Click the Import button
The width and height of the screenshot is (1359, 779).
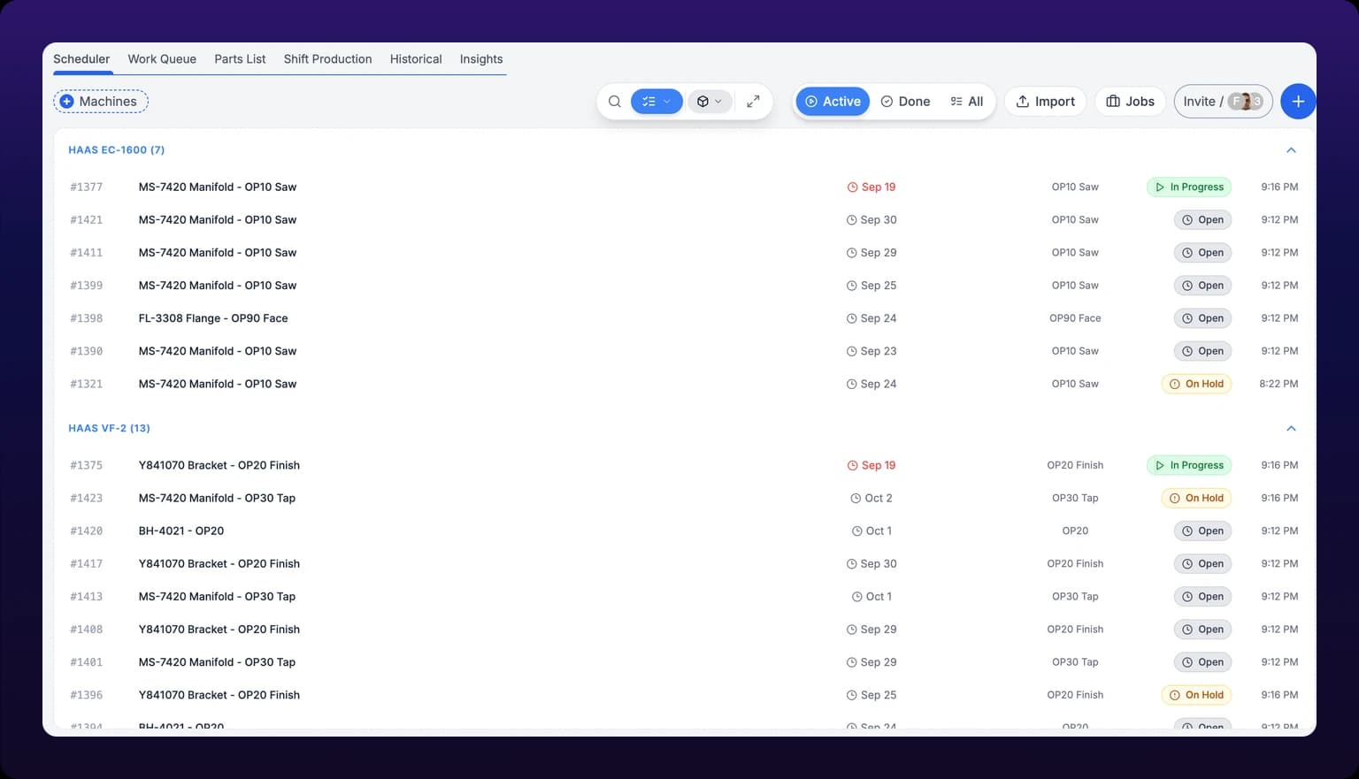(x=1045, y=102)
